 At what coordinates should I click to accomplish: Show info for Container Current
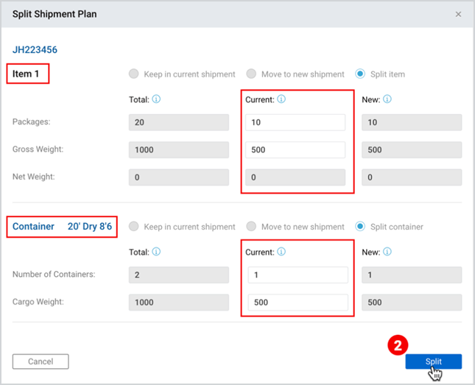pyautogui.click(x=281, y=252)
